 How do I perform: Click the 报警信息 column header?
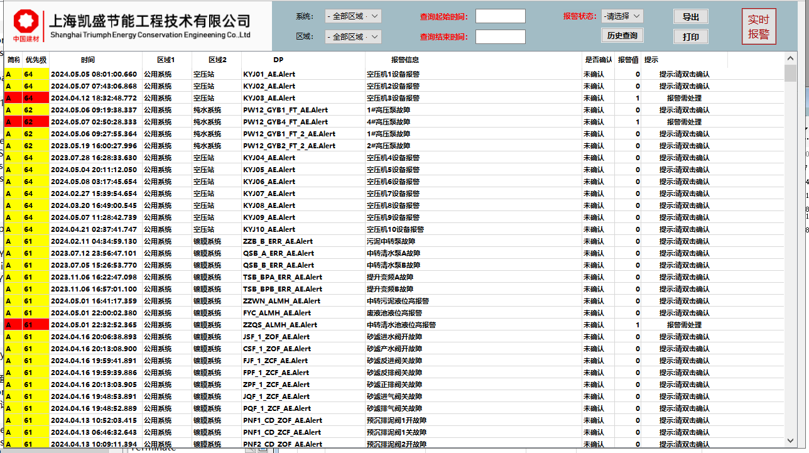click(405, 60)
